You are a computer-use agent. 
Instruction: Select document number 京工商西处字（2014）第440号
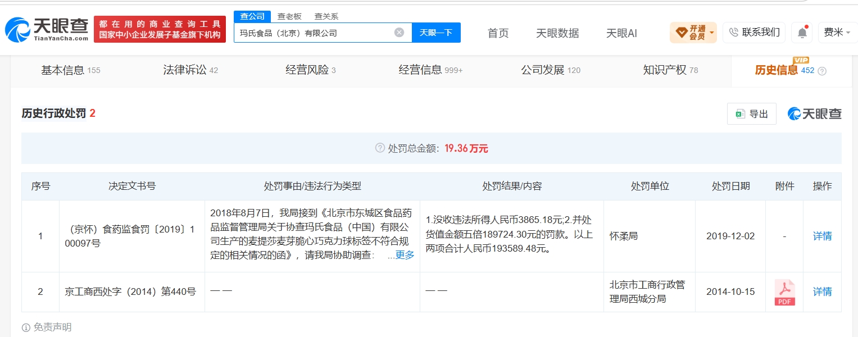130,292
